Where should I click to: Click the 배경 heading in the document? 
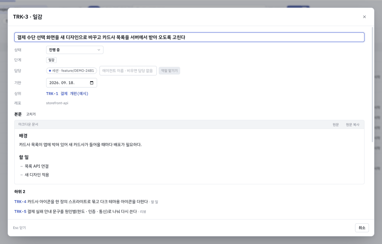tap(23, 136)
